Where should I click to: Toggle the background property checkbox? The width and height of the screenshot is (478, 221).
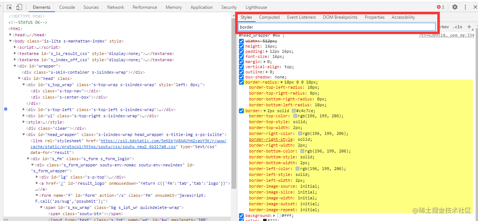coord(241,216)
